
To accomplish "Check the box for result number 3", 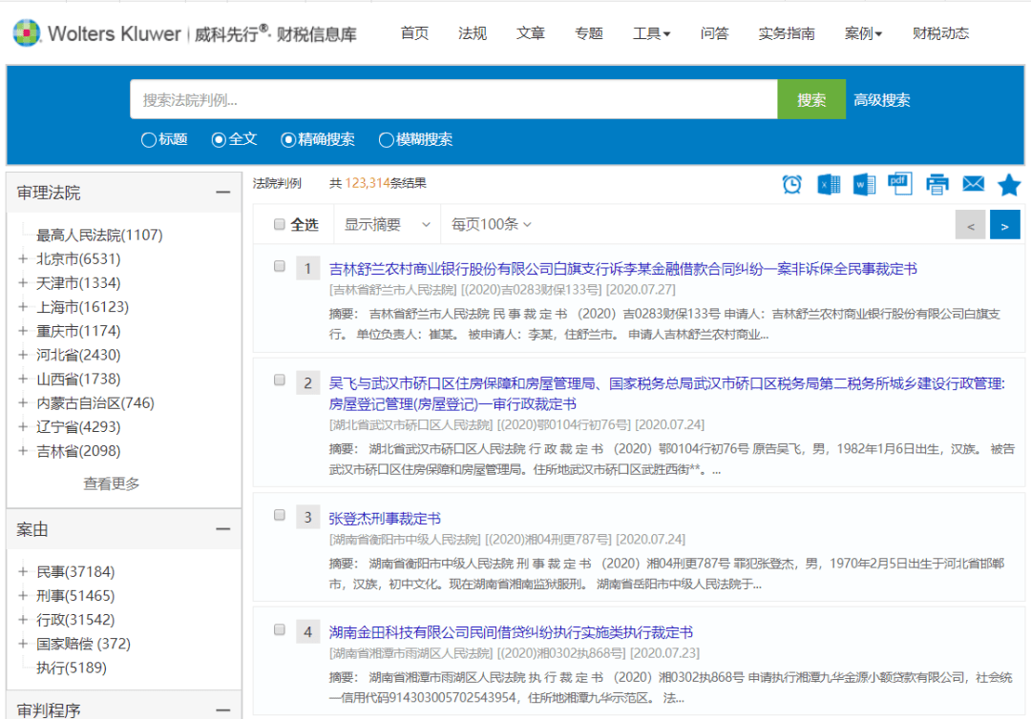I will tap(280, 515).
